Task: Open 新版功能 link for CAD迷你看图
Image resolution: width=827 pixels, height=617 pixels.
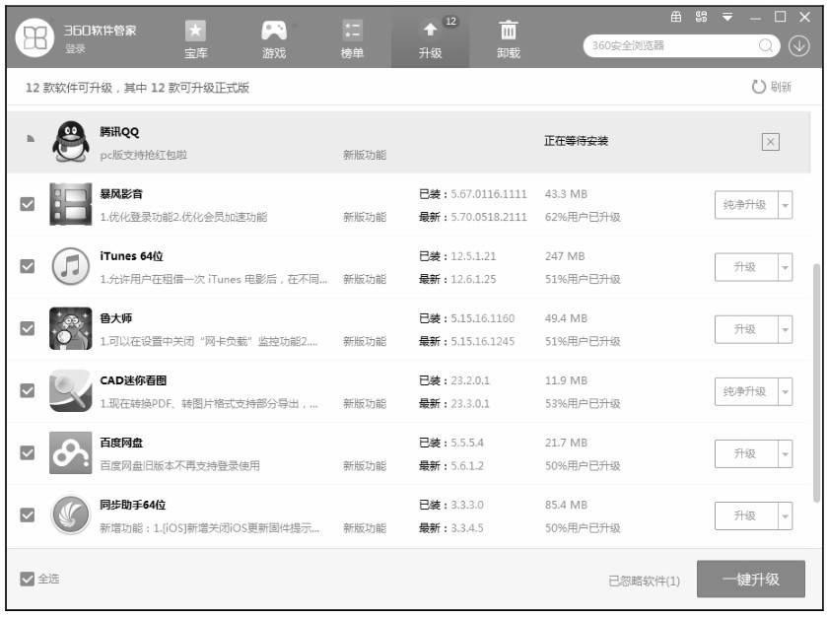Action: pyautogui.click(x=365, y=404)
